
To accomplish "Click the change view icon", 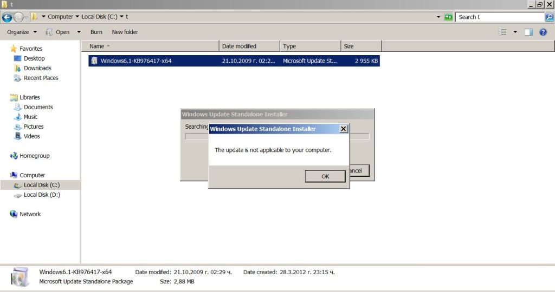I will [502, 32].
